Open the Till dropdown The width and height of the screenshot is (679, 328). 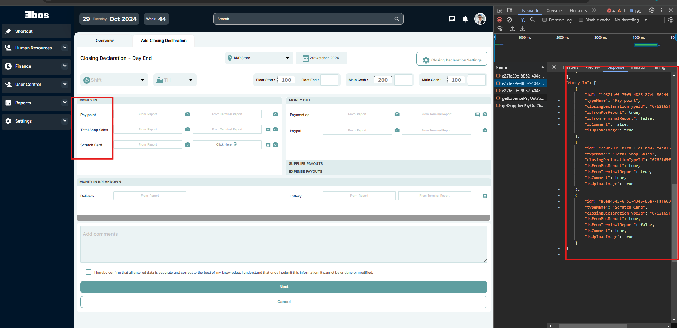(x=175, y=80)
